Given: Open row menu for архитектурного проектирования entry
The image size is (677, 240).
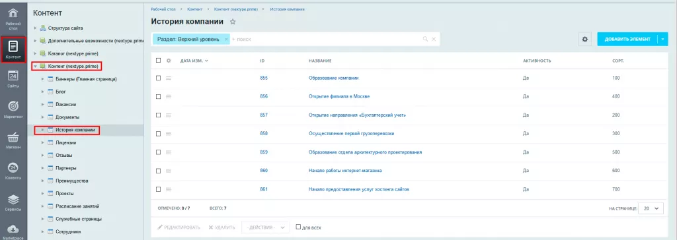Looking at the screenshot, I should click(169, 152).
